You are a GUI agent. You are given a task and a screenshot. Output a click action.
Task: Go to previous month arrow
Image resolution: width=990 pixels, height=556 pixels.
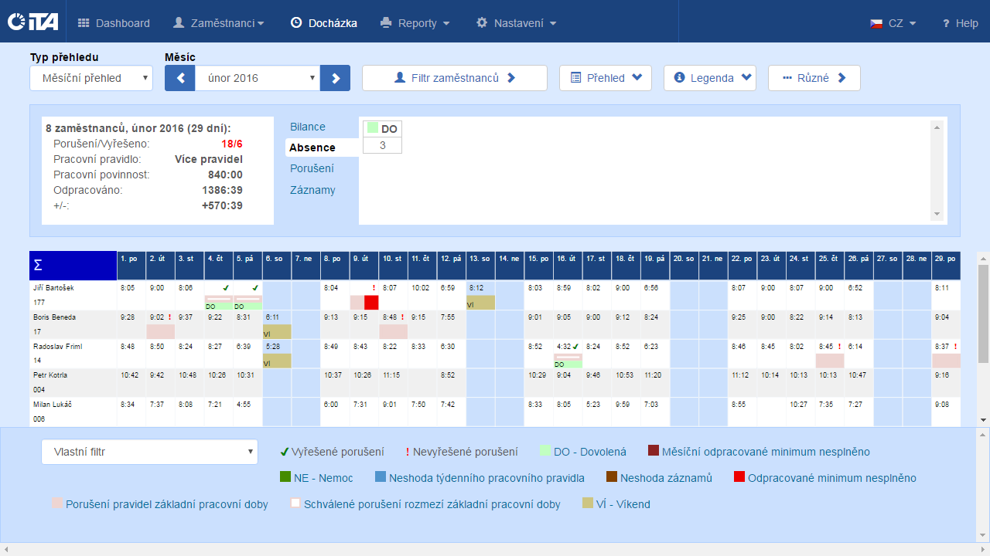tap(180, 78)
